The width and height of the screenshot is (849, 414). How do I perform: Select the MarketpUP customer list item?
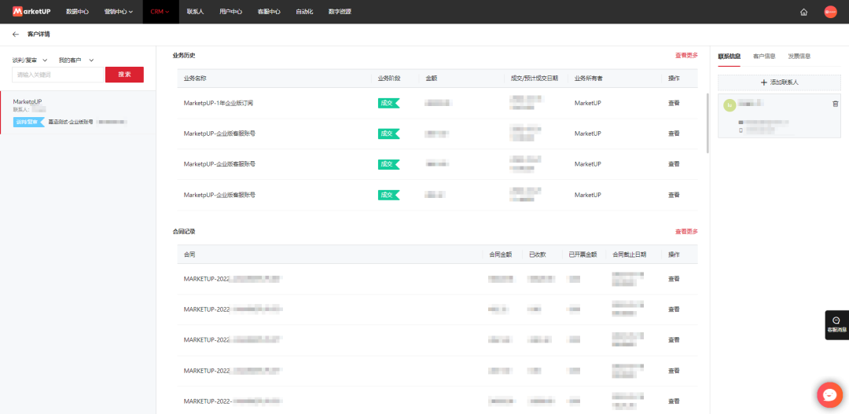pos(78,112)
